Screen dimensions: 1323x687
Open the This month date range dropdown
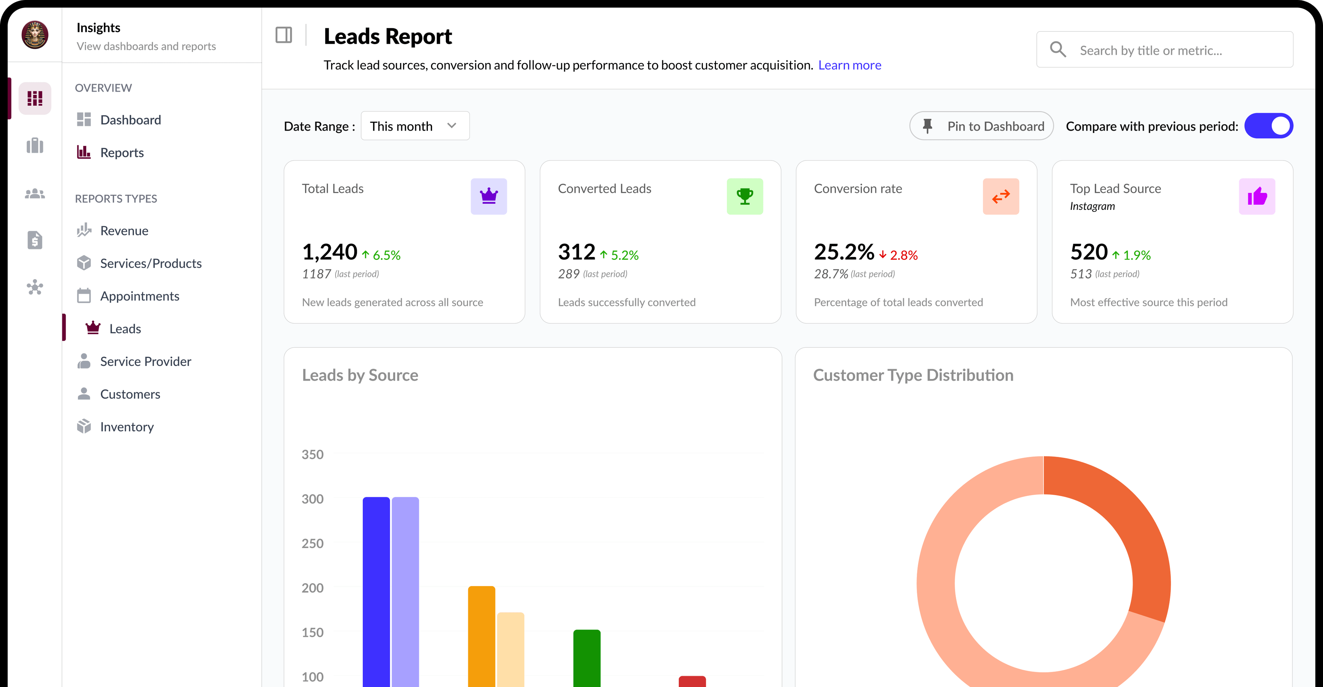(x=415, y=126)
